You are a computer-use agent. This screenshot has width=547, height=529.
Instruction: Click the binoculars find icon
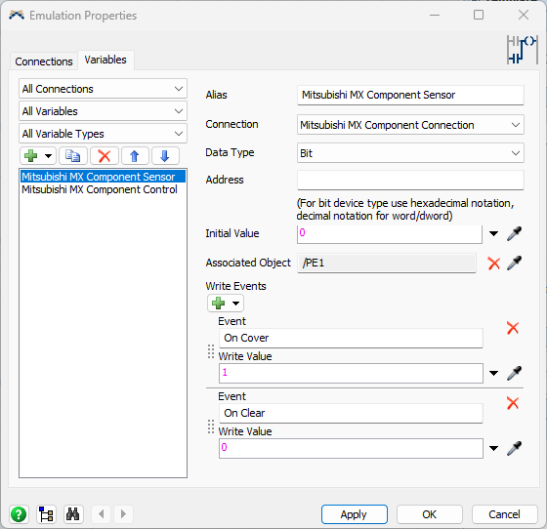73,514
